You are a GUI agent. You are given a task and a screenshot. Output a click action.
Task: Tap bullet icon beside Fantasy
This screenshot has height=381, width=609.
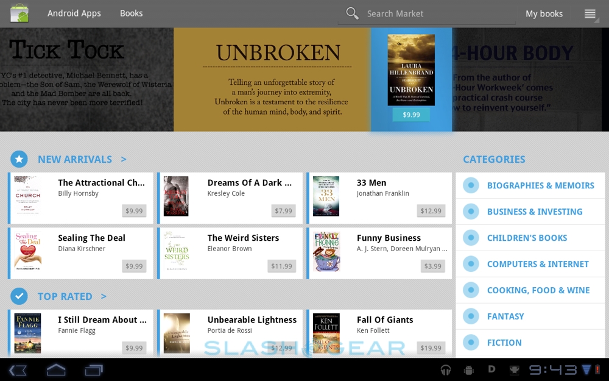[471, 316]
